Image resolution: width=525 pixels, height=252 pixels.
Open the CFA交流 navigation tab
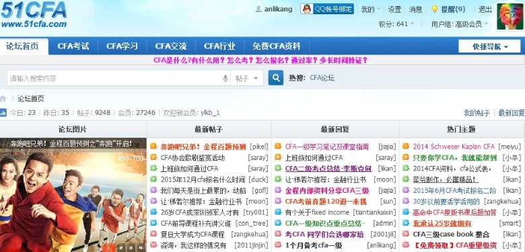(171, 46)
